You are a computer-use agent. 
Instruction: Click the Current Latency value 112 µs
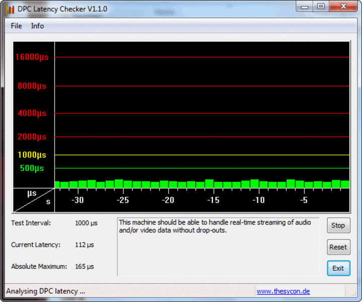click(x=84, y=245)
